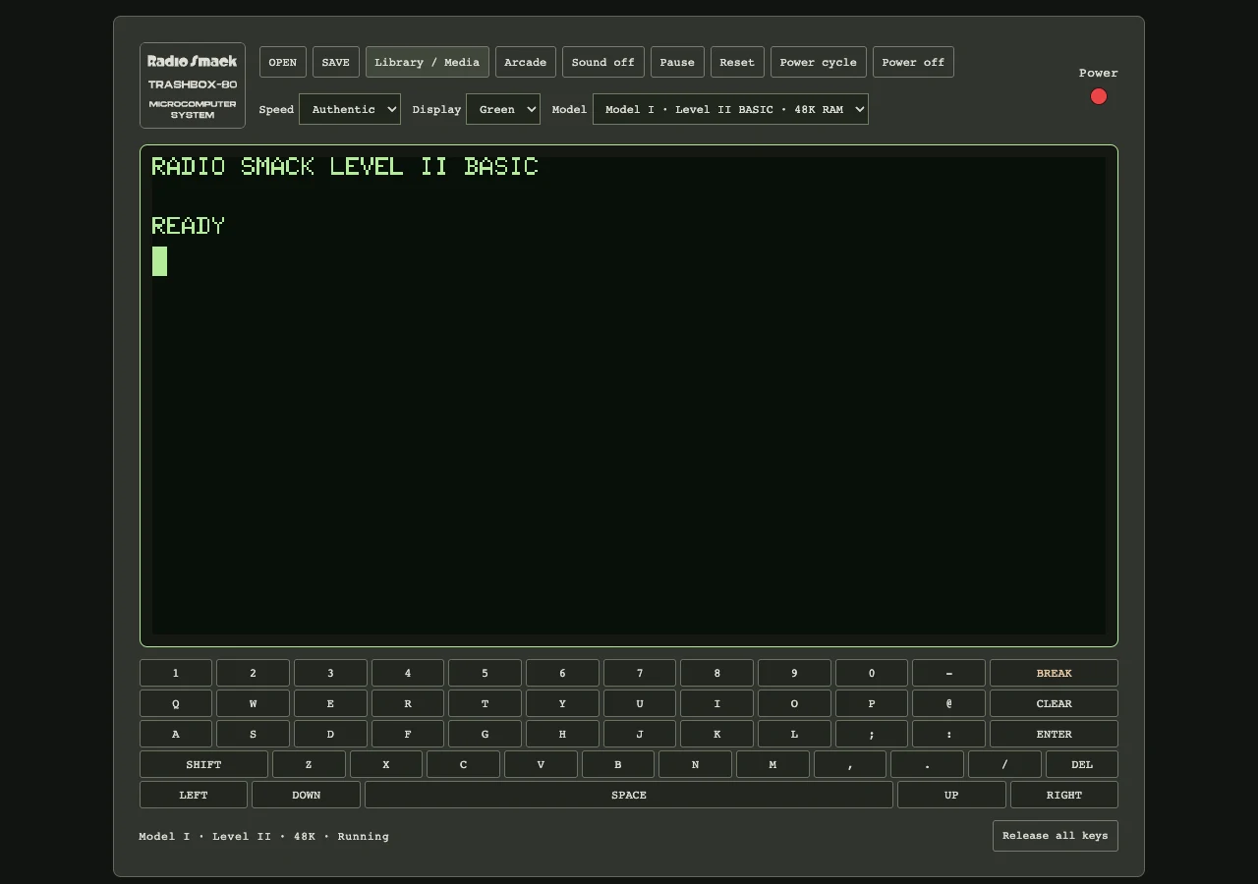1258x884 pixels.
Task: Click the READY prompt text
Action: coord(189,226)
